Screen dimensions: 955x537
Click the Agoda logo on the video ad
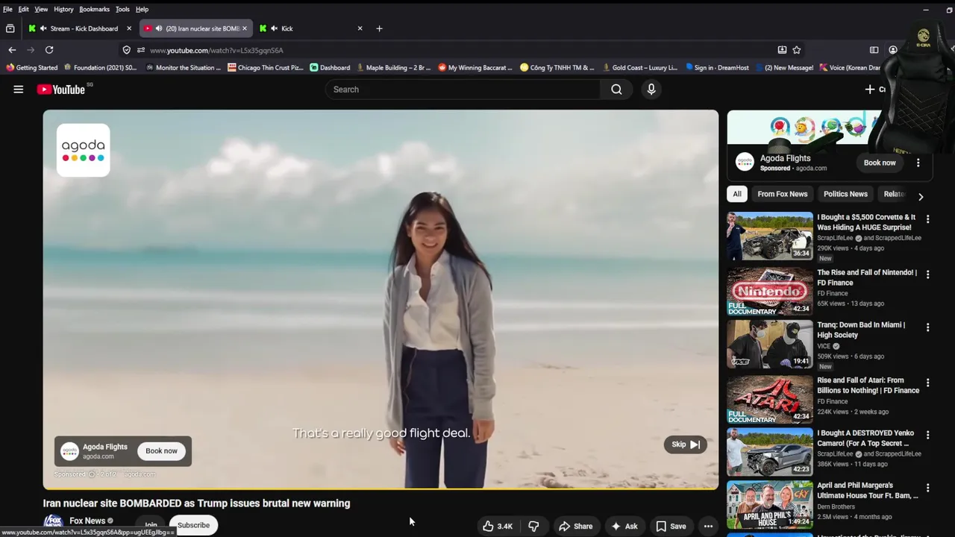84,150
